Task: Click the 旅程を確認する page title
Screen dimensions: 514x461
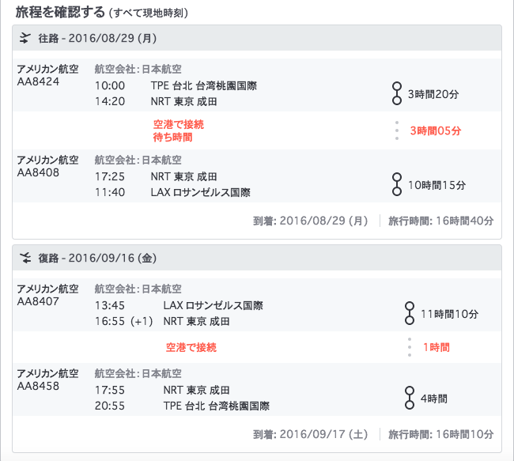Action: [59, 13]
